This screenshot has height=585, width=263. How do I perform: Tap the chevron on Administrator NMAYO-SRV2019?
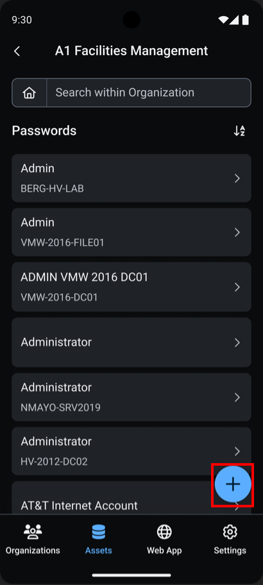[237, 397]
